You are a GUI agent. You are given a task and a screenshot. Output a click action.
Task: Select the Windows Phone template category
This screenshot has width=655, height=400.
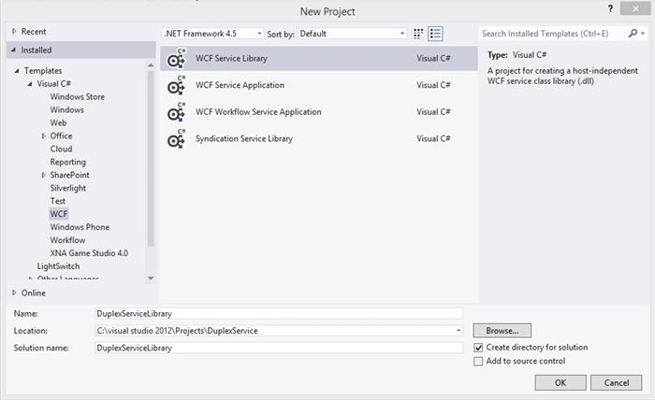tap(80, 227)
